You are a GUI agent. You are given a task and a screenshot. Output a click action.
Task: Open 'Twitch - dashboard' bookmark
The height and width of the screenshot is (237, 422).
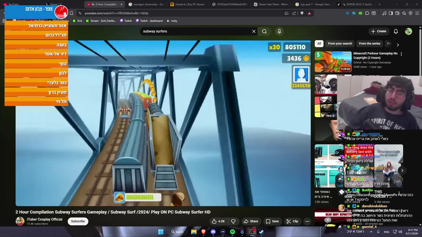148,21
